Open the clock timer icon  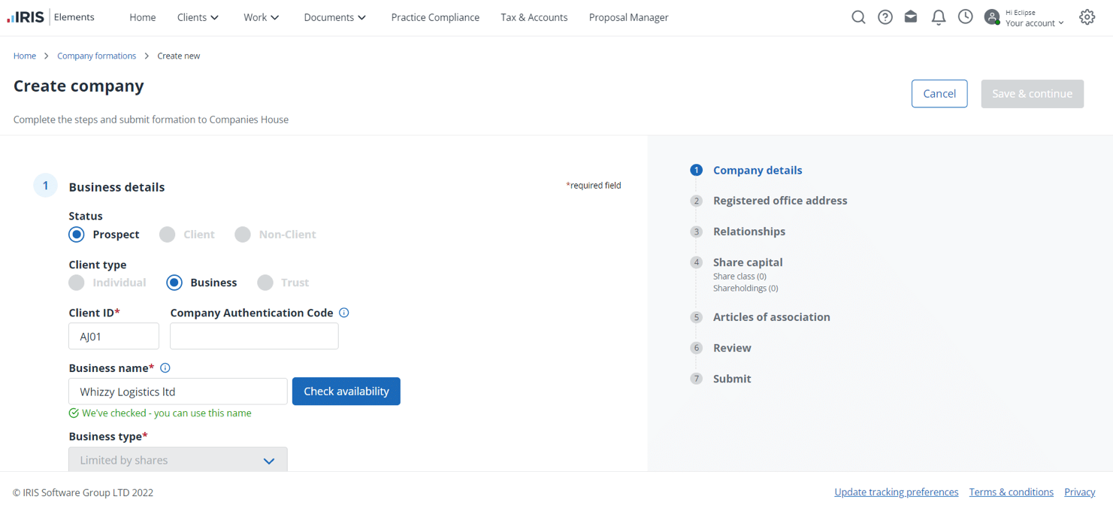[966, 17]
